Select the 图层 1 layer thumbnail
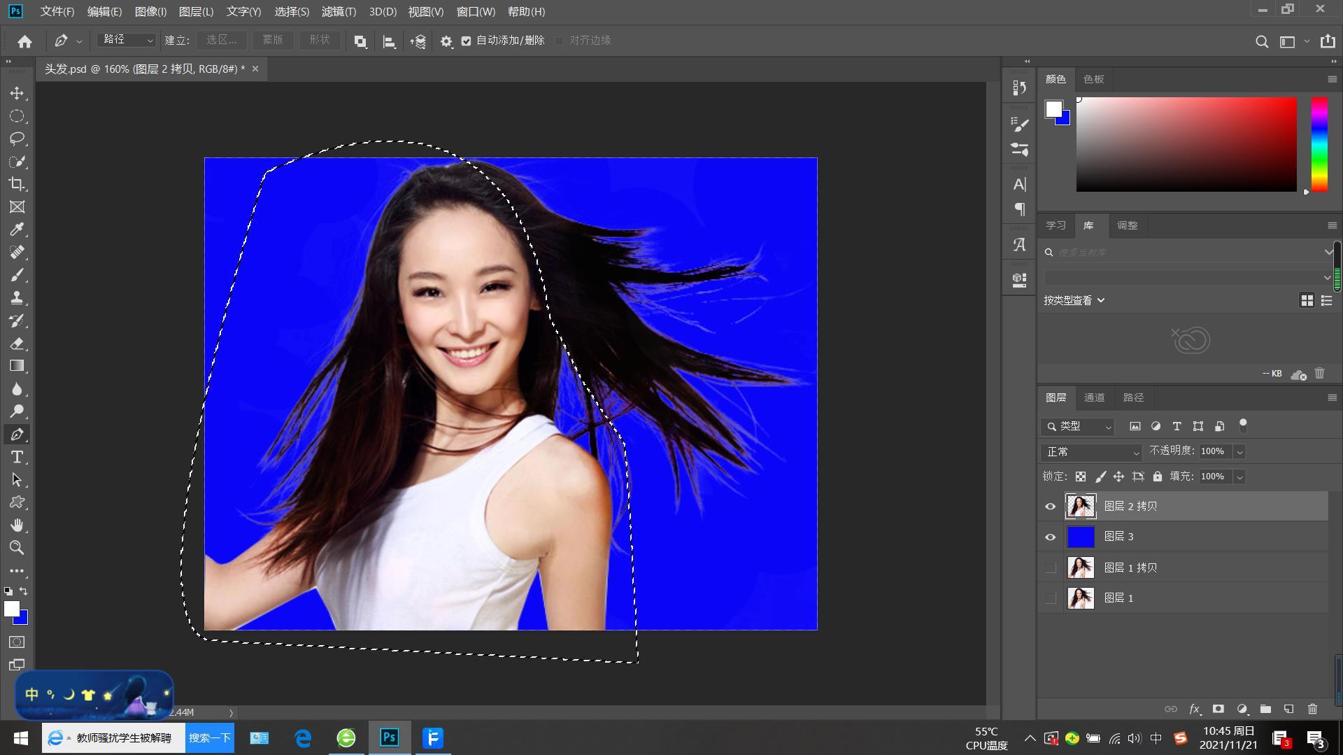The image size is (1343, 755). tap(1080, 598)
